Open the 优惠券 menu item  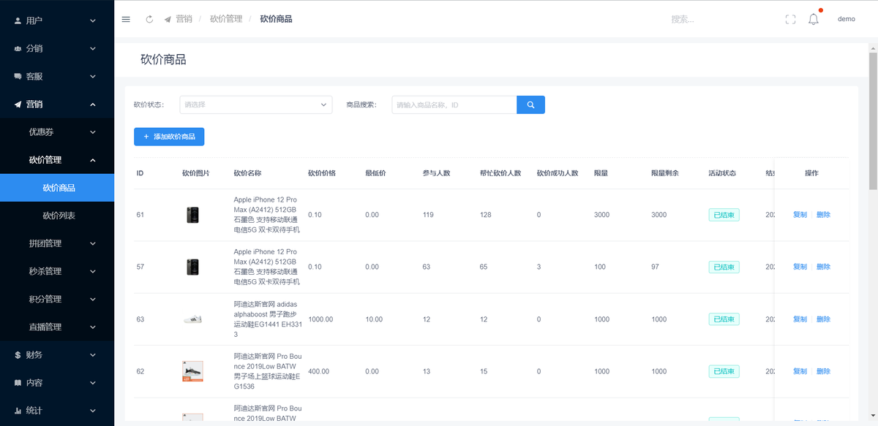pyautogui.click(x=57, y=132)
